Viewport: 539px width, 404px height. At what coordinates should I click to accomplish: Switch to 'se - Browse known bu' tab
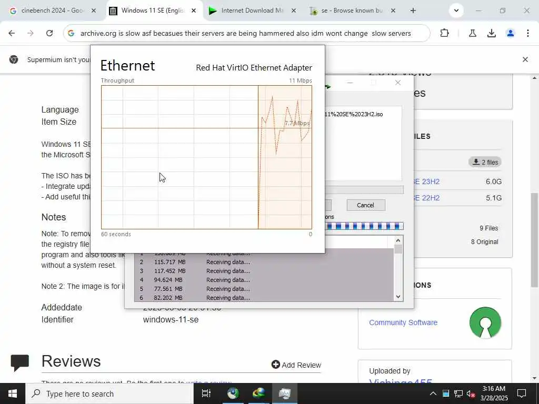352,11
